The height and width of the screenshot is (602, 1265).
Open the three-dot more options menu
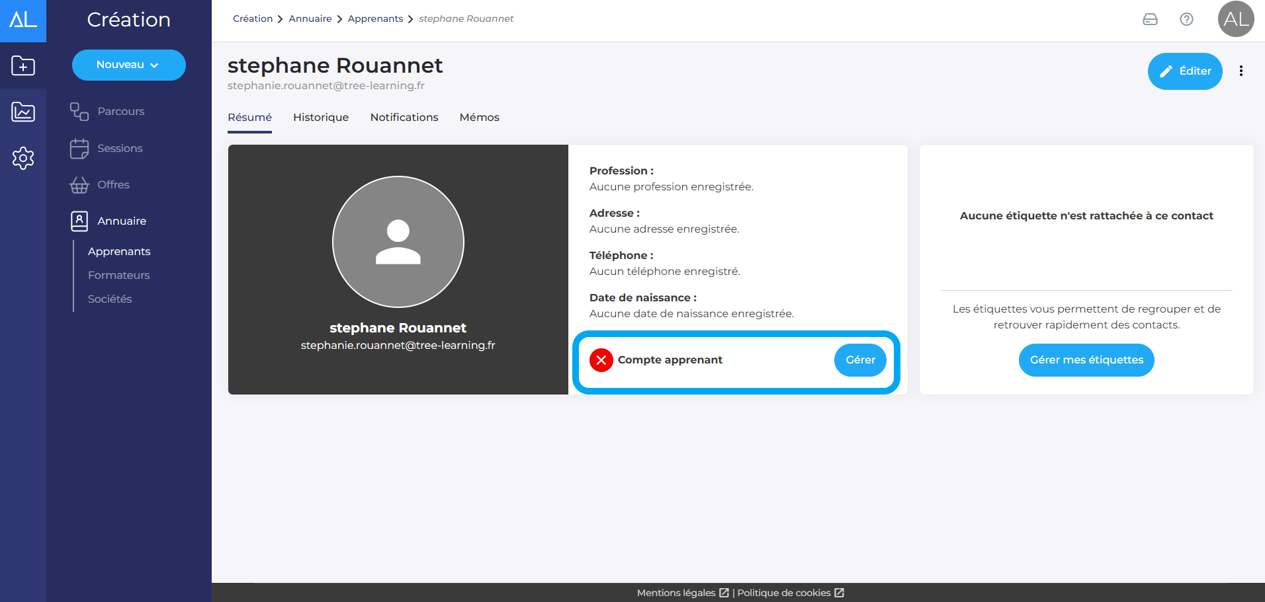[1241, 71]
